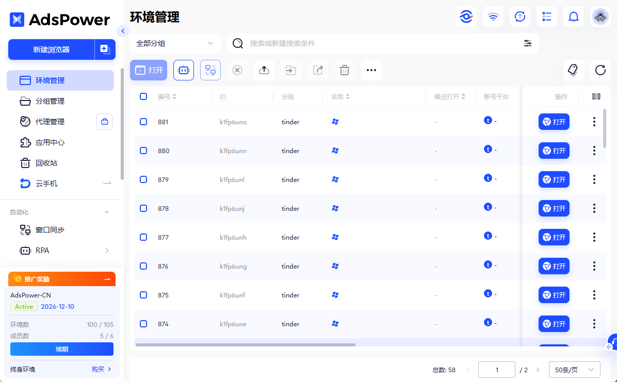
Task: Check the box for row 875
Action: pos(143,295)
